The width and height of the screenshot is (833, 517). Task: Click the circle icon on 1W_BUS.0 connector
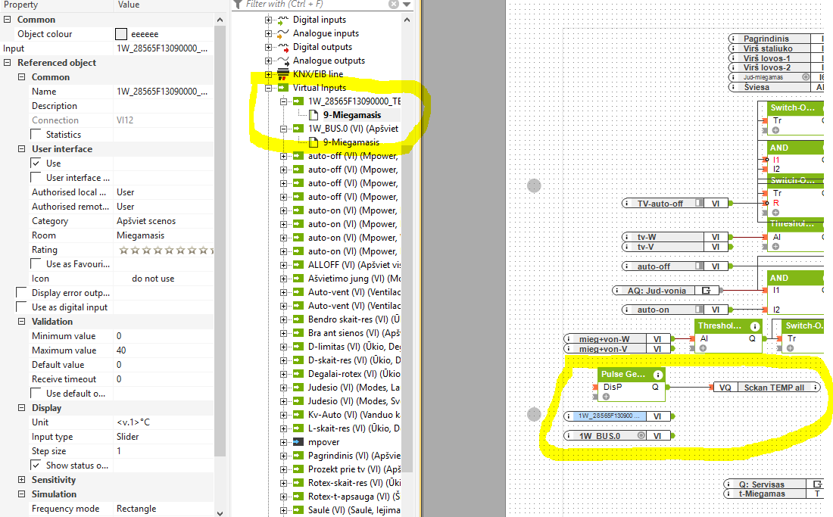click(641, 436)
